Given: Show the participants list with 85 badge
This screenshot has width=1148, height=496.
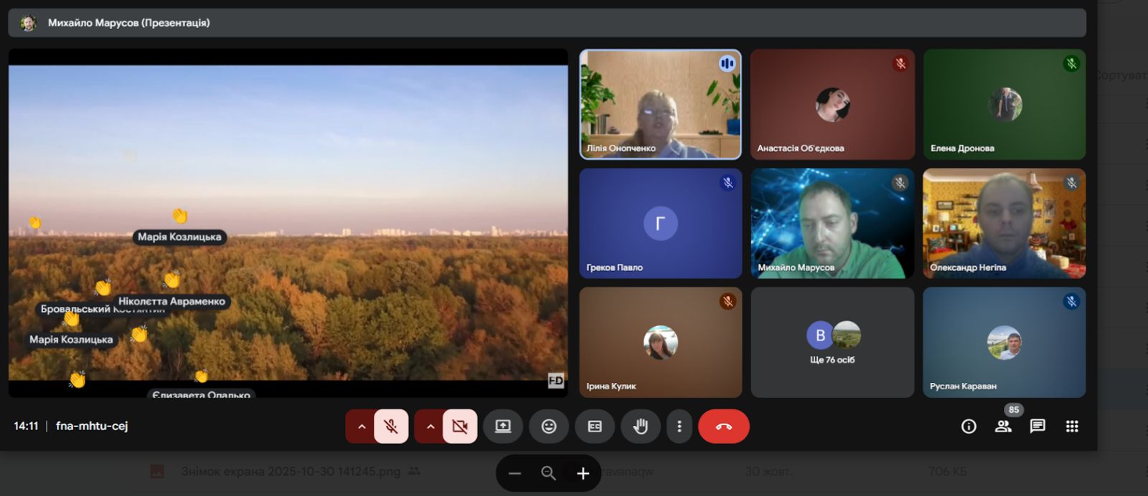Looking at the screenshot, I should pos(1003,426).
